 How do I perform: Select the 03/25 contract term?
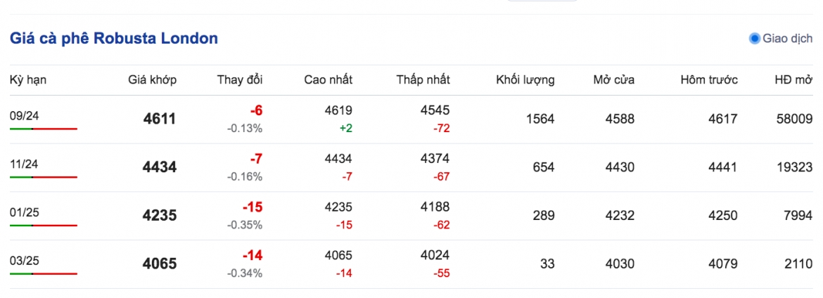[x=25, y=261]
